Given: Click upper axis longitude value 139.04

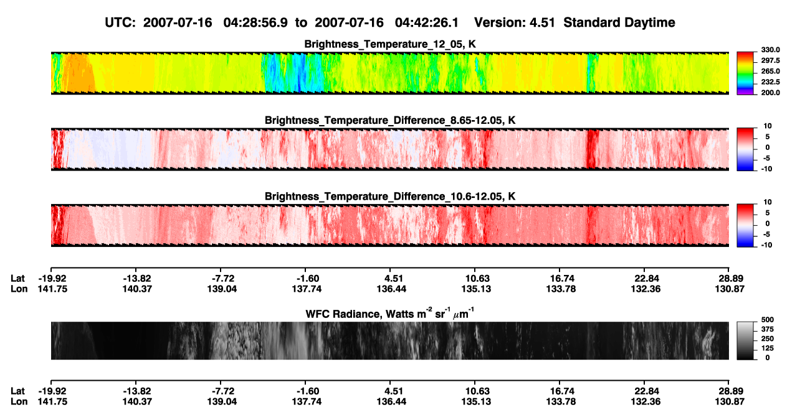Looking at the screenshot, I should point(223,289).
